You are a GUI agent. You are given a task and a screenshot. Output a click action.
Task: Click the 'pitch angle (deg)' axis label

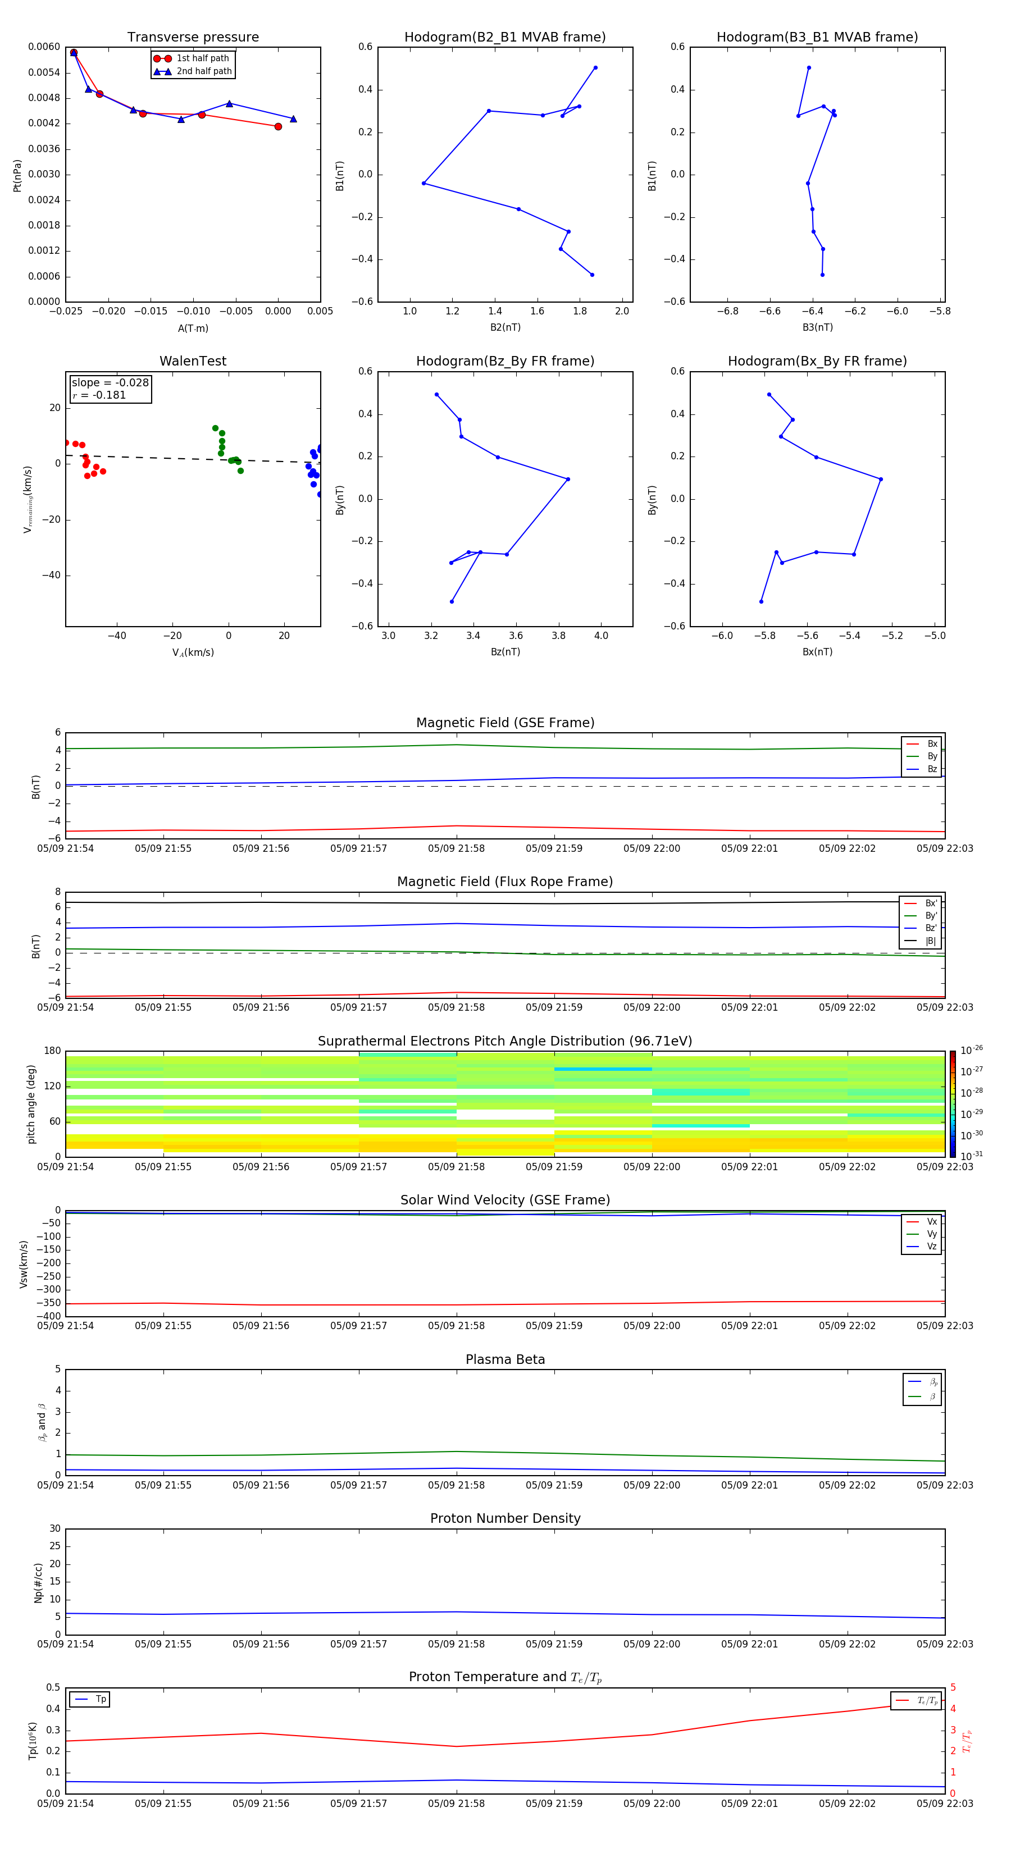pyautogui.click(x=31, y=1104)
